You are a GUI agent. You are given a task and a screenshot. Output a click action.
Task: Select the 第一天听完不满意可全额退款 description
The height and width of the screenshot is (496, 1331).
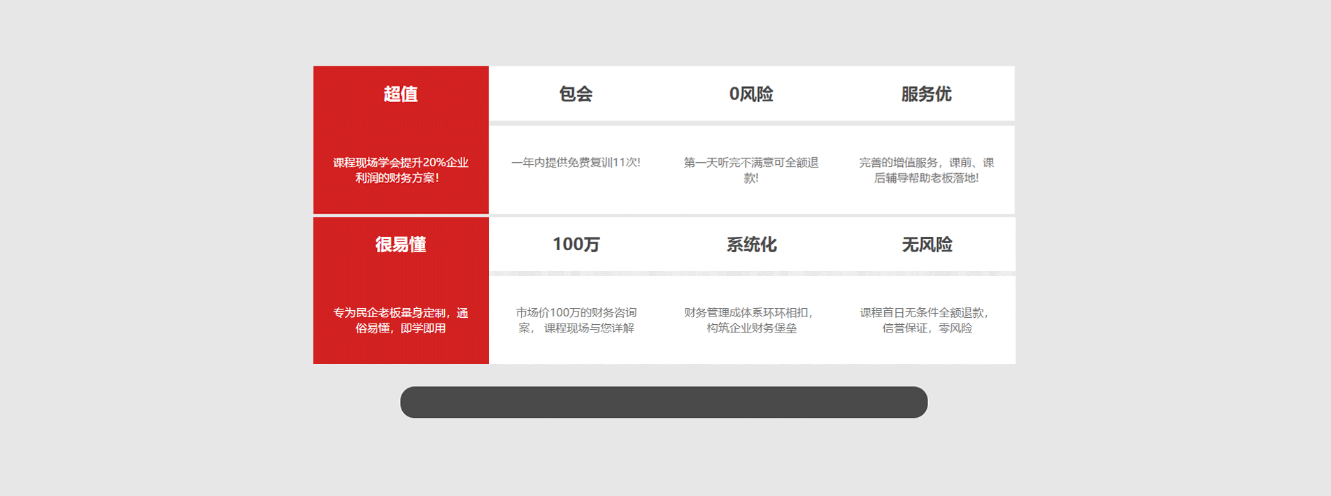pos(751,170)
